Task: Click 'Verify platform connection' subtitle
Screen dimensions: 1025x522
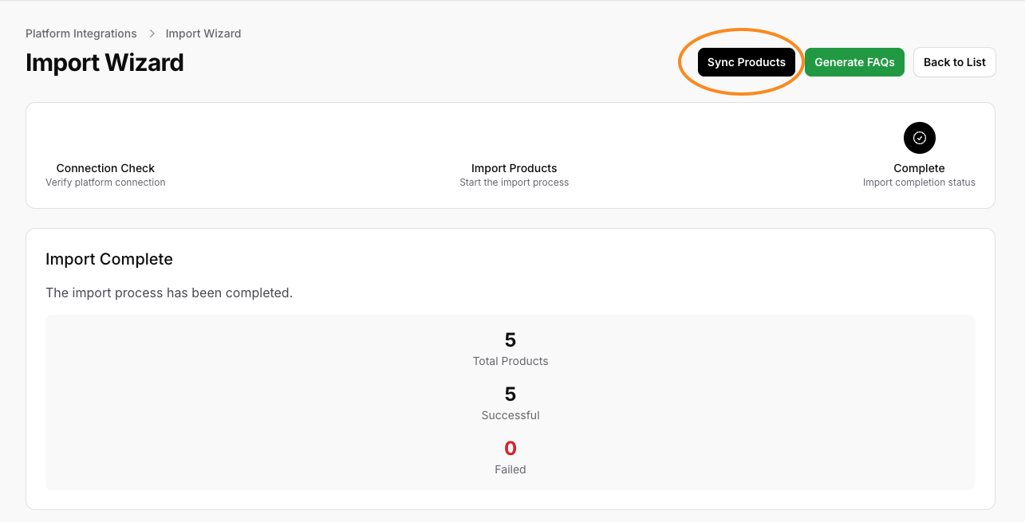Action: click(x=105, y=183)
